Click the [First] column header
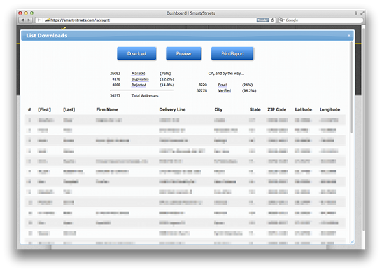Screen dimensions: 382x272 click(45, 110)
